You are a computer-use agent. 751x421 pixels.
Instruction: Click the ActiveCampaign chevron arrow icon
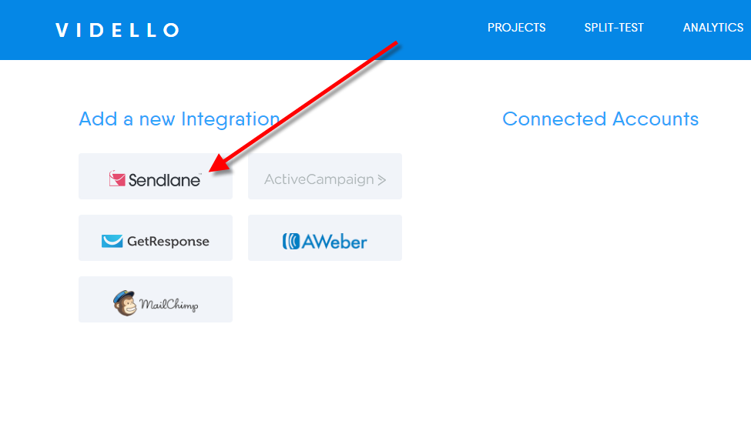coord(382,180)
